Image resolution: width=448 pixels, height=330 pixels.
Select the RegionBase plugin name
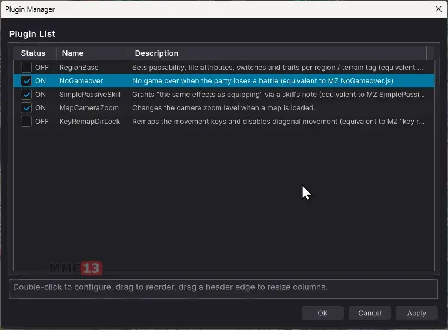tap(79, 68)
